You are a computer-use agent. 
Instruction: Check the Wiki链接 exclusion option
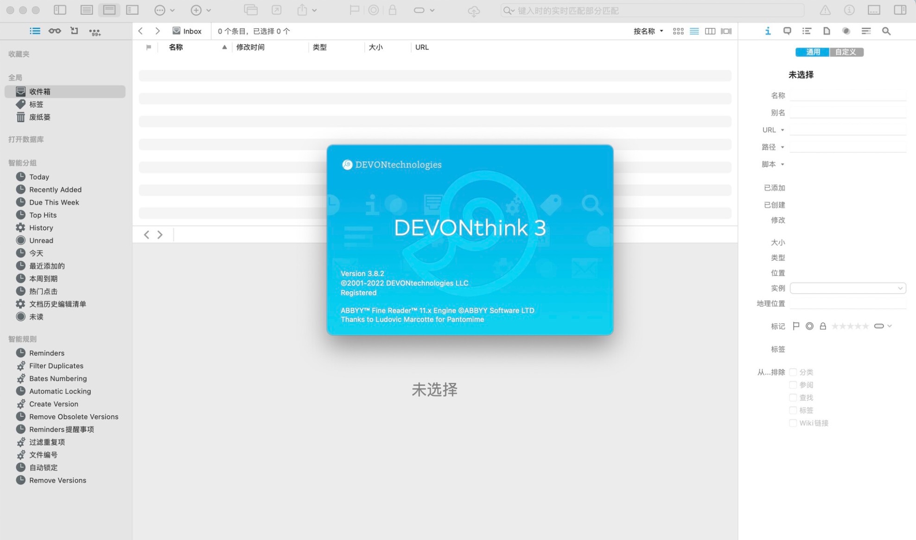(x=793, y=423)
